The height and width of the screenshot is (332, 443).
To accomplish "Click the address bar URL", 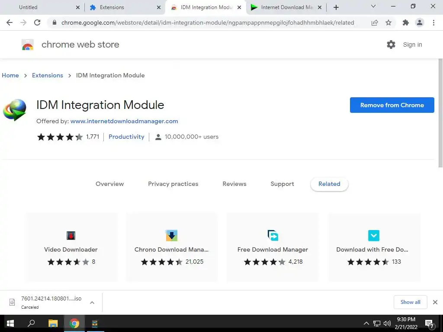I will [x=208, y=22].
